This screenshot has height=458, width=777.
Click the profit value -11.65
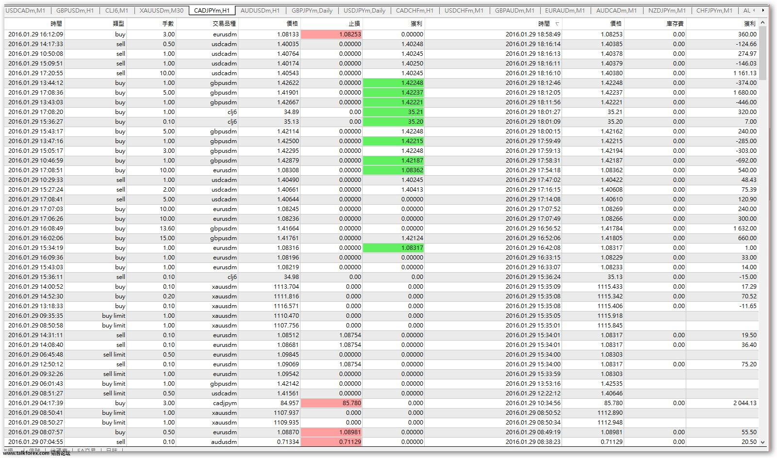click(747, 306)
